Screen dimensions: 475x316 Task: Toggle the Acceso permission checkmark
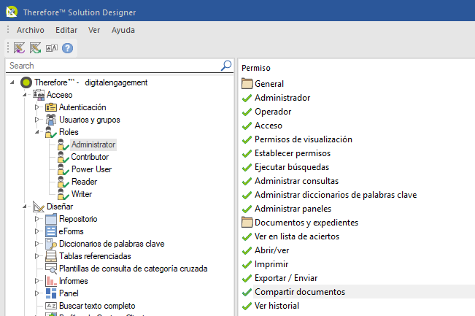(247, 126)
